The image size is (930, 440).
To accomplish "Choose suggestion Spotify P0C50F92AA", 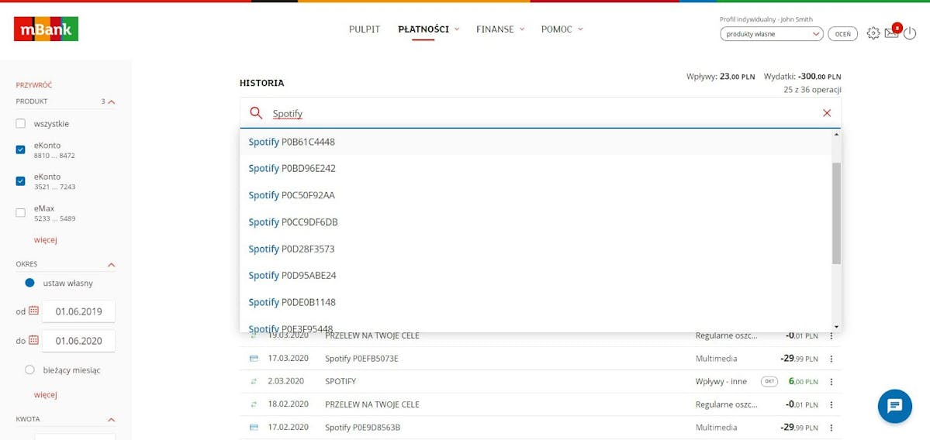I will coord(535,195).
